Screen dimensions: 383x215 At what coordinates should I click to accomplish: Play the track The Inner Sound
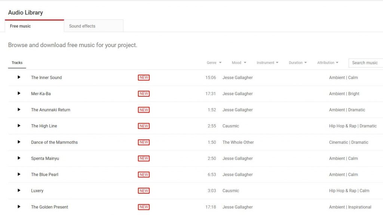coord(19,77)
